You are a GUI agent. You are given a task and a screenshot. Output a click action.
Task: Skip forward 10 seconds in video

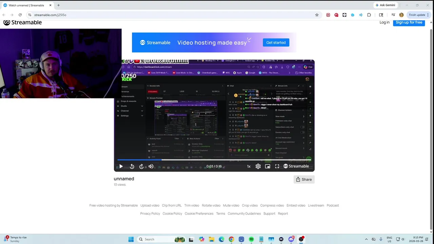141,166
